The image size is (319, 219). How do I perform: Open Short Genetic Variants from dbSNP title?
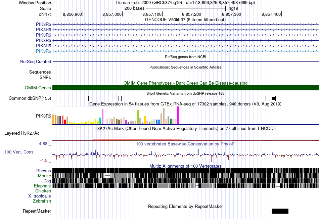tap(185, 93)
